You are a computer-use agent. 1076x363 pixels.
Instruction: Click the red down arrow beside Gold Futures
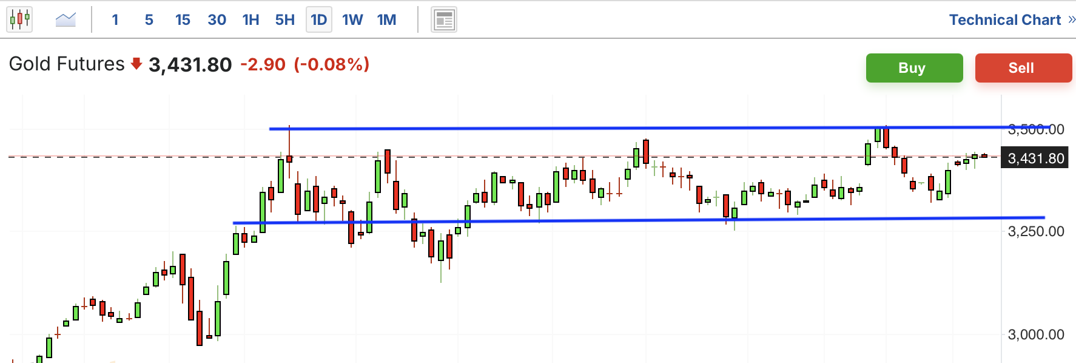coord(136,64)
